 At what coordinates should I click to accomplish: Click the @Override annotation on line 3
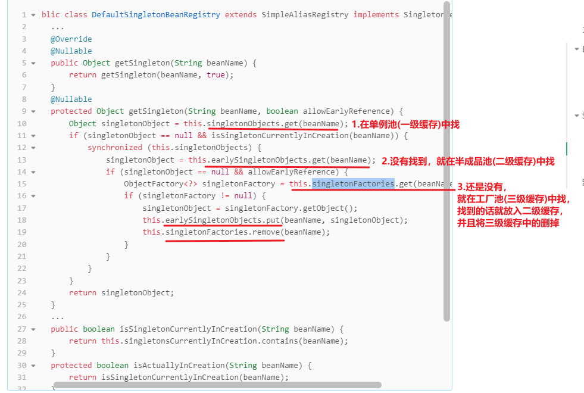[71, 39]
